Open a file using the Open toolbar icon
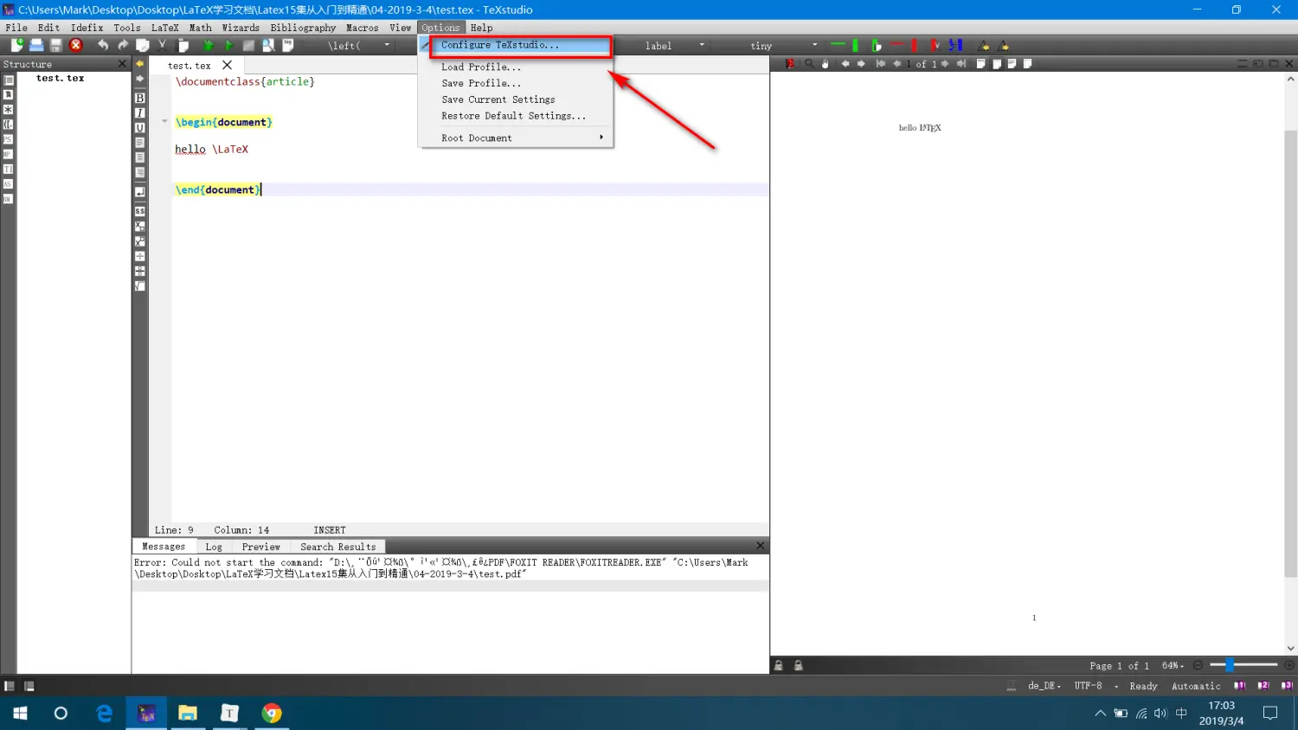This screenshot has width=1298, height=730. 36,45
